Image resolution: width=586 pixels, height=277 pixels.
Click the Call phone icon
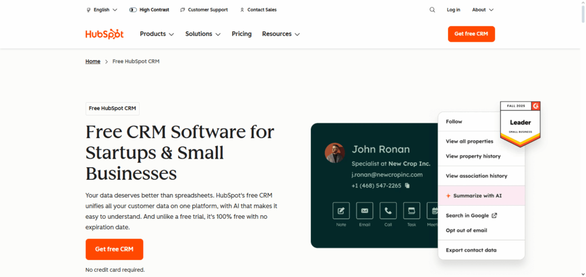pyautogui.click(x=388, y=211)
